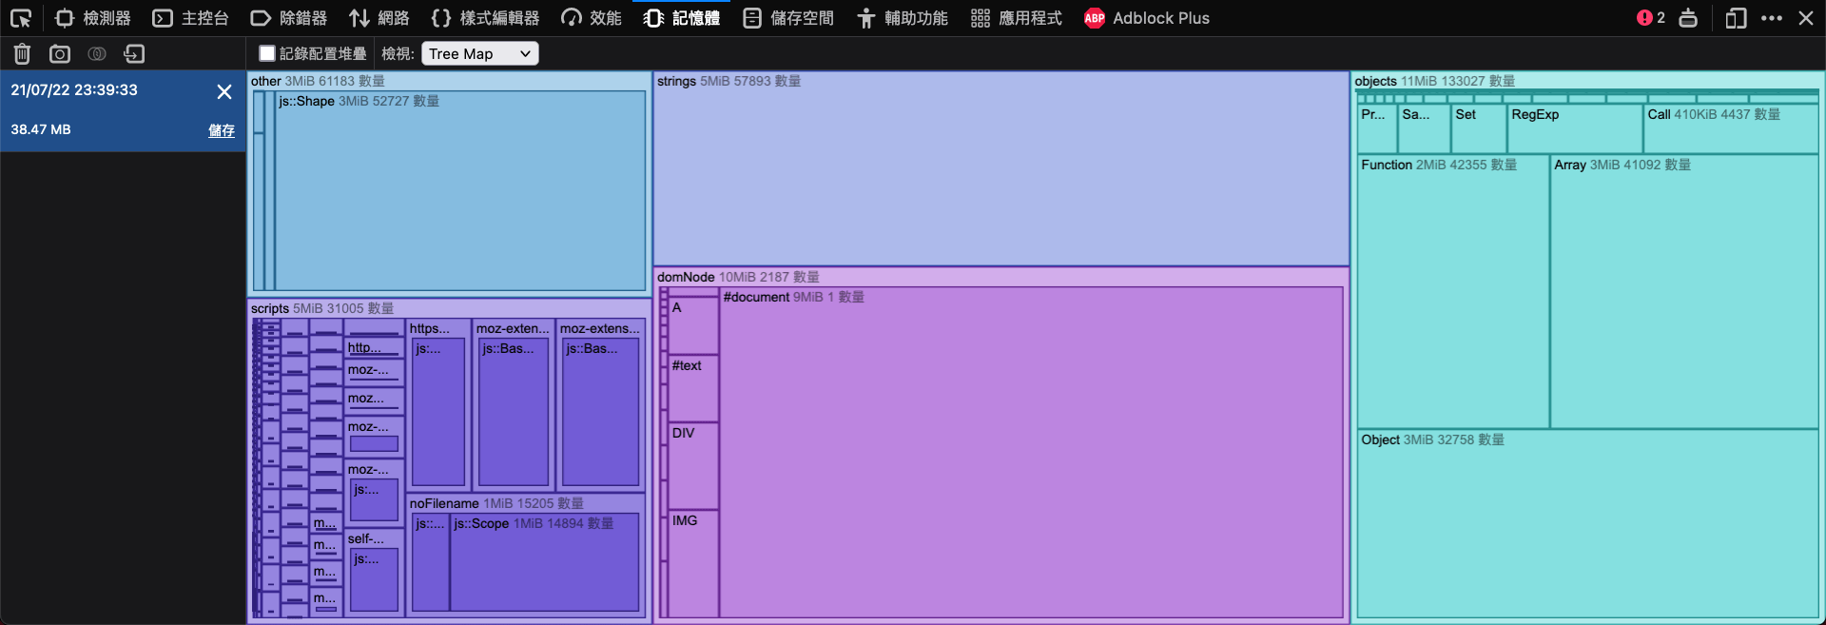Click the purple #document block in tree map
1826x625 pixels.
(1030, 457)
